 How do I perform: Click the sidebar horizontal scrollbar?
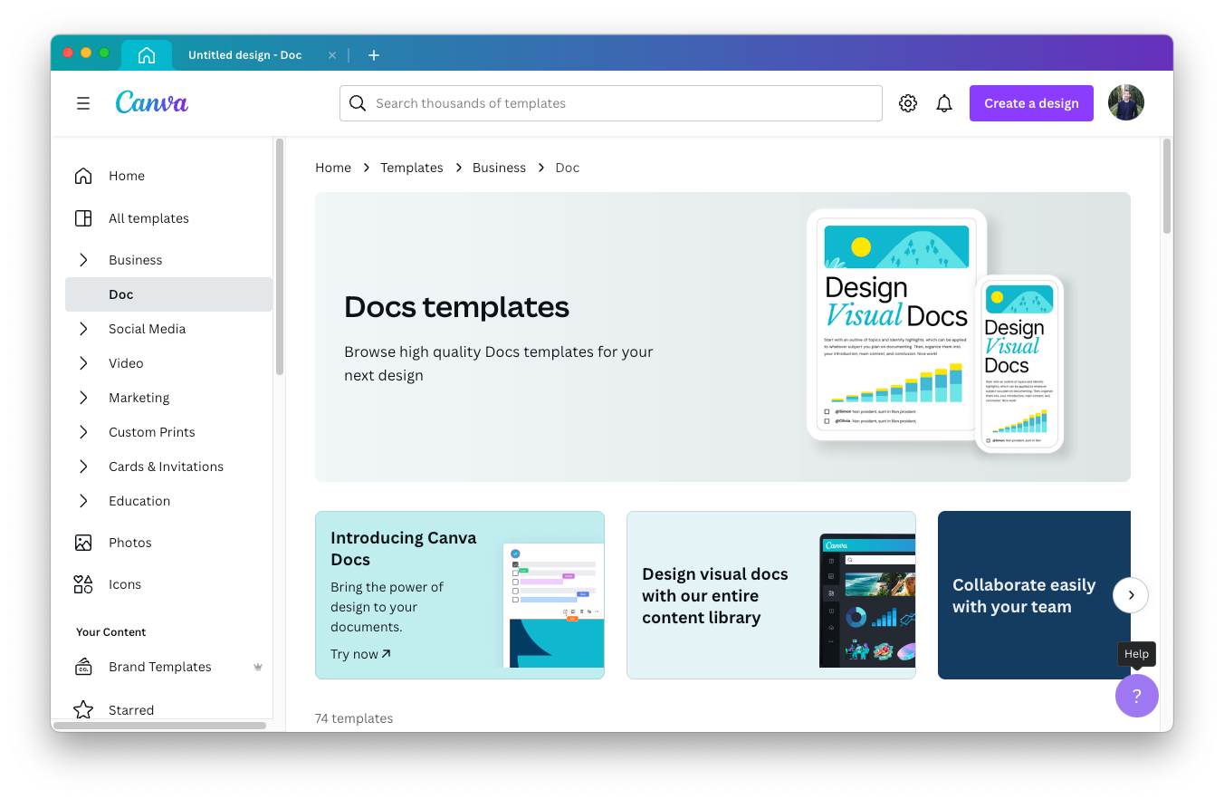159,726
